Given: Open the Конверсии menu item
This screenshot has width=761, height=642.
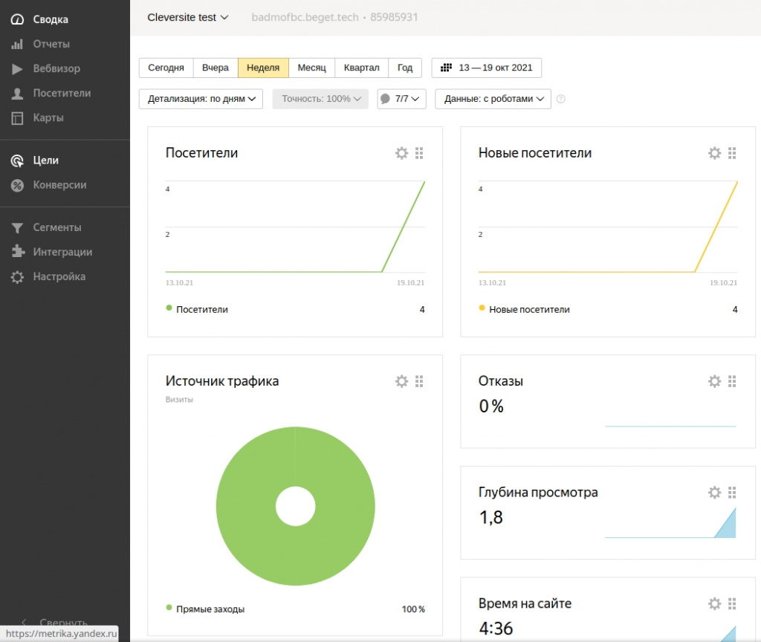Looking at the screenshot, I should 59,185.
